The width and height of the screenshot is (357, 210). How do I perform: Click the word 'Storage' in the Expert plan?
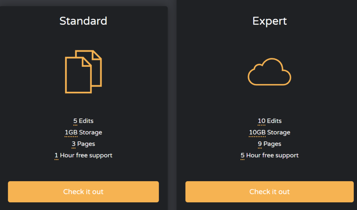[x=279, y=132]
